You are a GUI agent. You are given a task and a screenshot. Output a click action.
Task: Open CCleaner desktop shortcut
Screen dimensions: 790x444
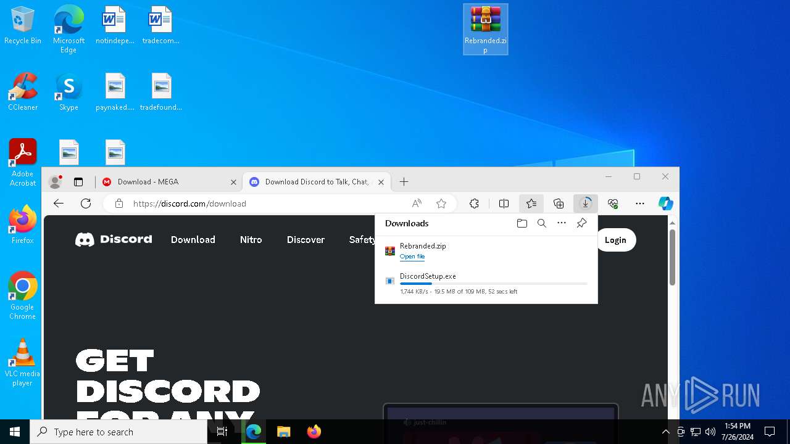(x=23, y=92)
